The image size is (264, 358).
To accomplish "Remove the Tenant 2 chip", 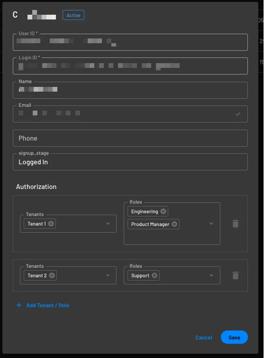I will pyautogui.click(x=52, y=275).
